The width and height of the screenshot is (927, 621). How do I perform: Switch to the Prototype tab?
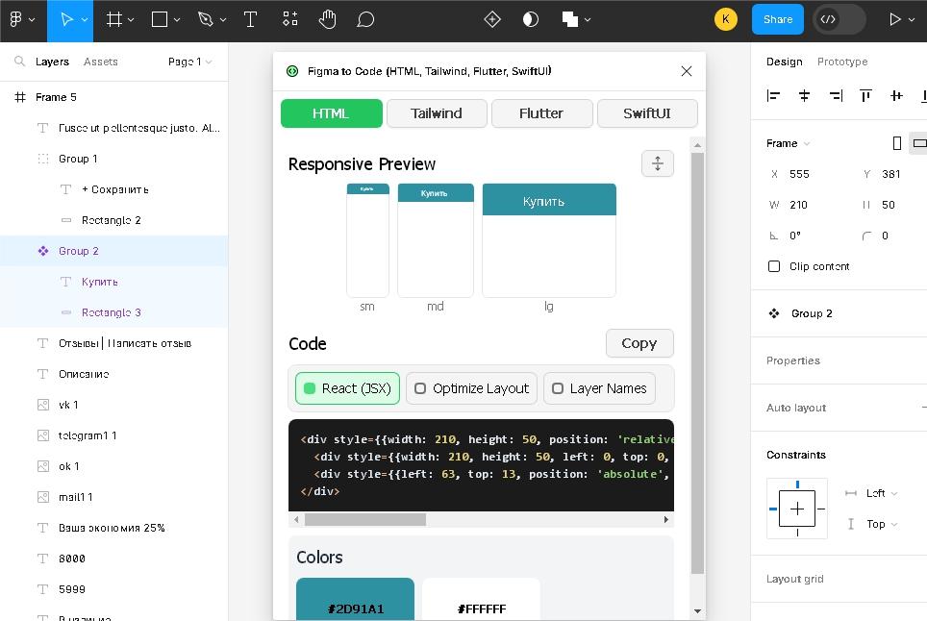click(842, 62)
